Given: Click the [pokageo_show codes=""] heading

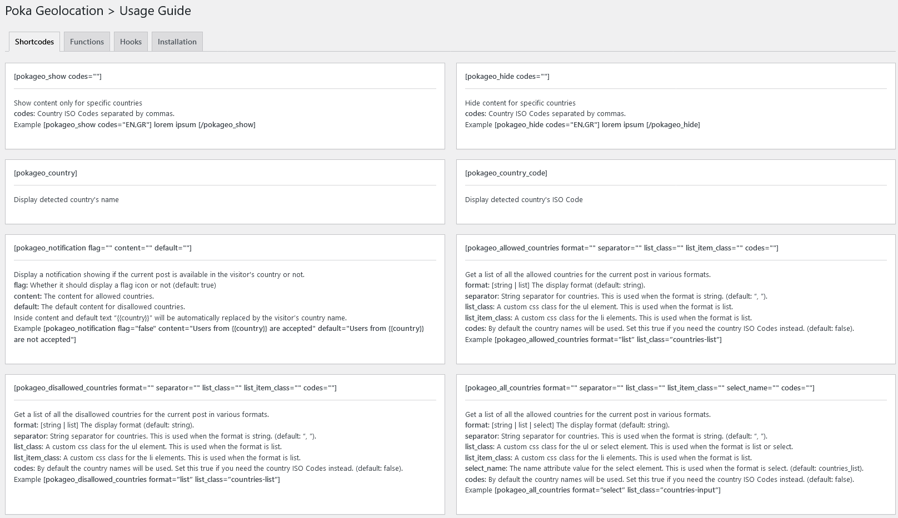Looking at the screenshot, I should (x=58, y=77).
